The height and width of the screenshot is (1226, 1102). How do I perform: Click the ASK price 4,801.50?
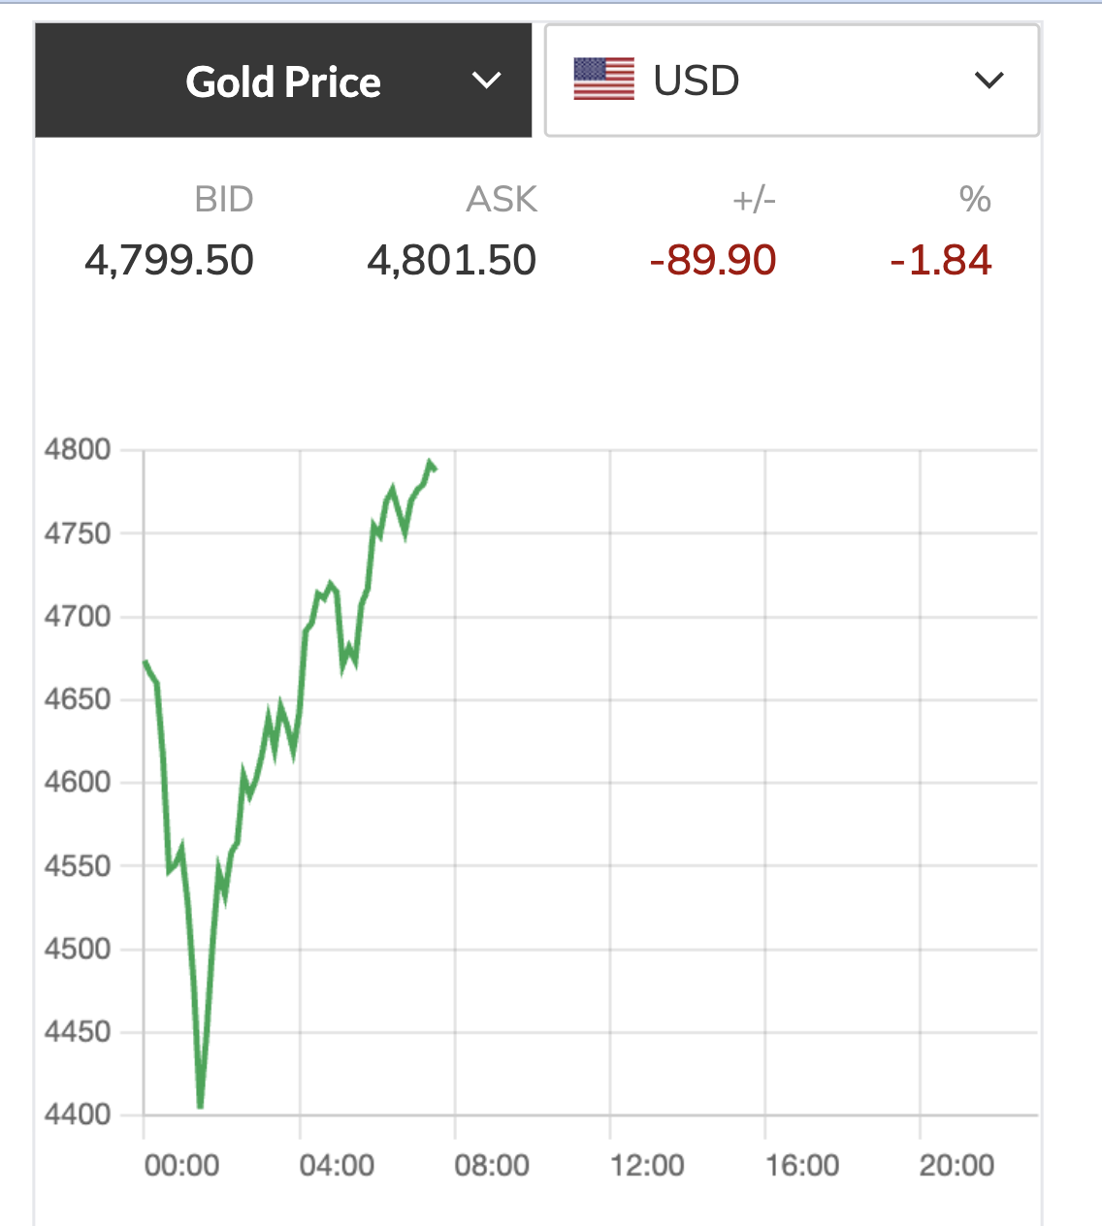(452, 260)
